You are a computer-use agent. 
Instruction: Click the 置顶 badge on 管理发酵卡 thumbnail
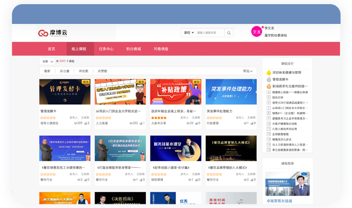tap(86, 82)
